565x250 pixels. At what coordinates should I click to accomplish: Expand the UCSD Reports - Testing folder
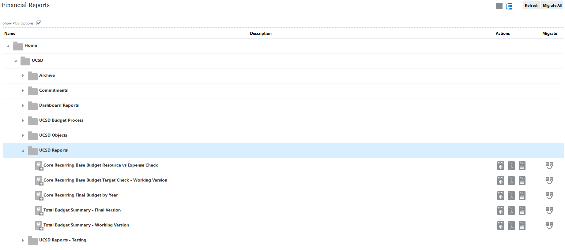tap(23, 241)
